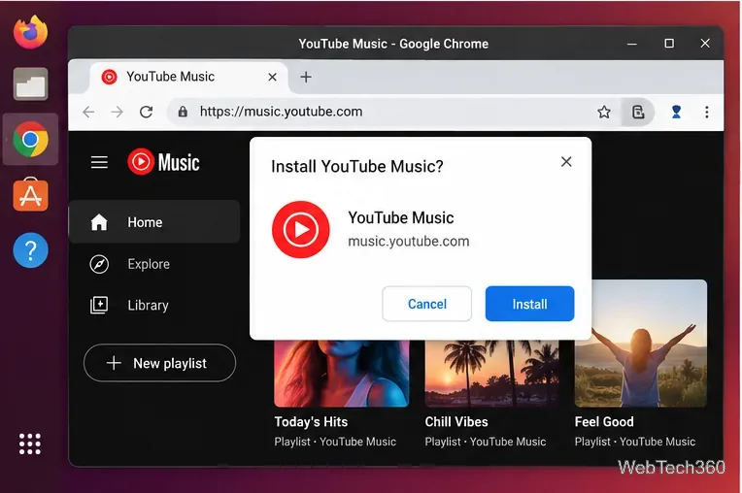
Task: Open the Chrome profile icon
Action: click(x=676, y=112)
